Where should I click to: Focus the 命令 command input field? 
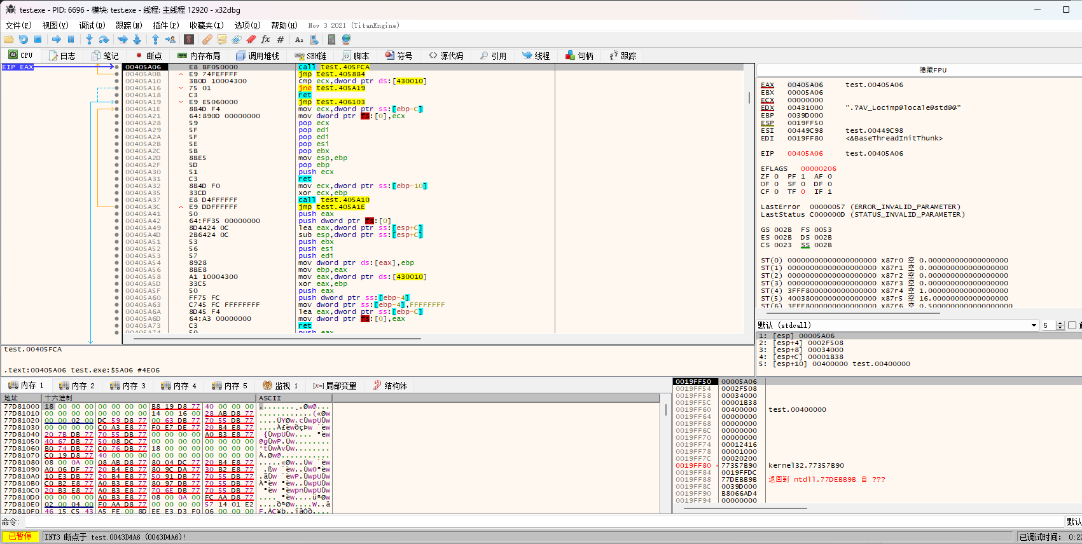(544, 522)
